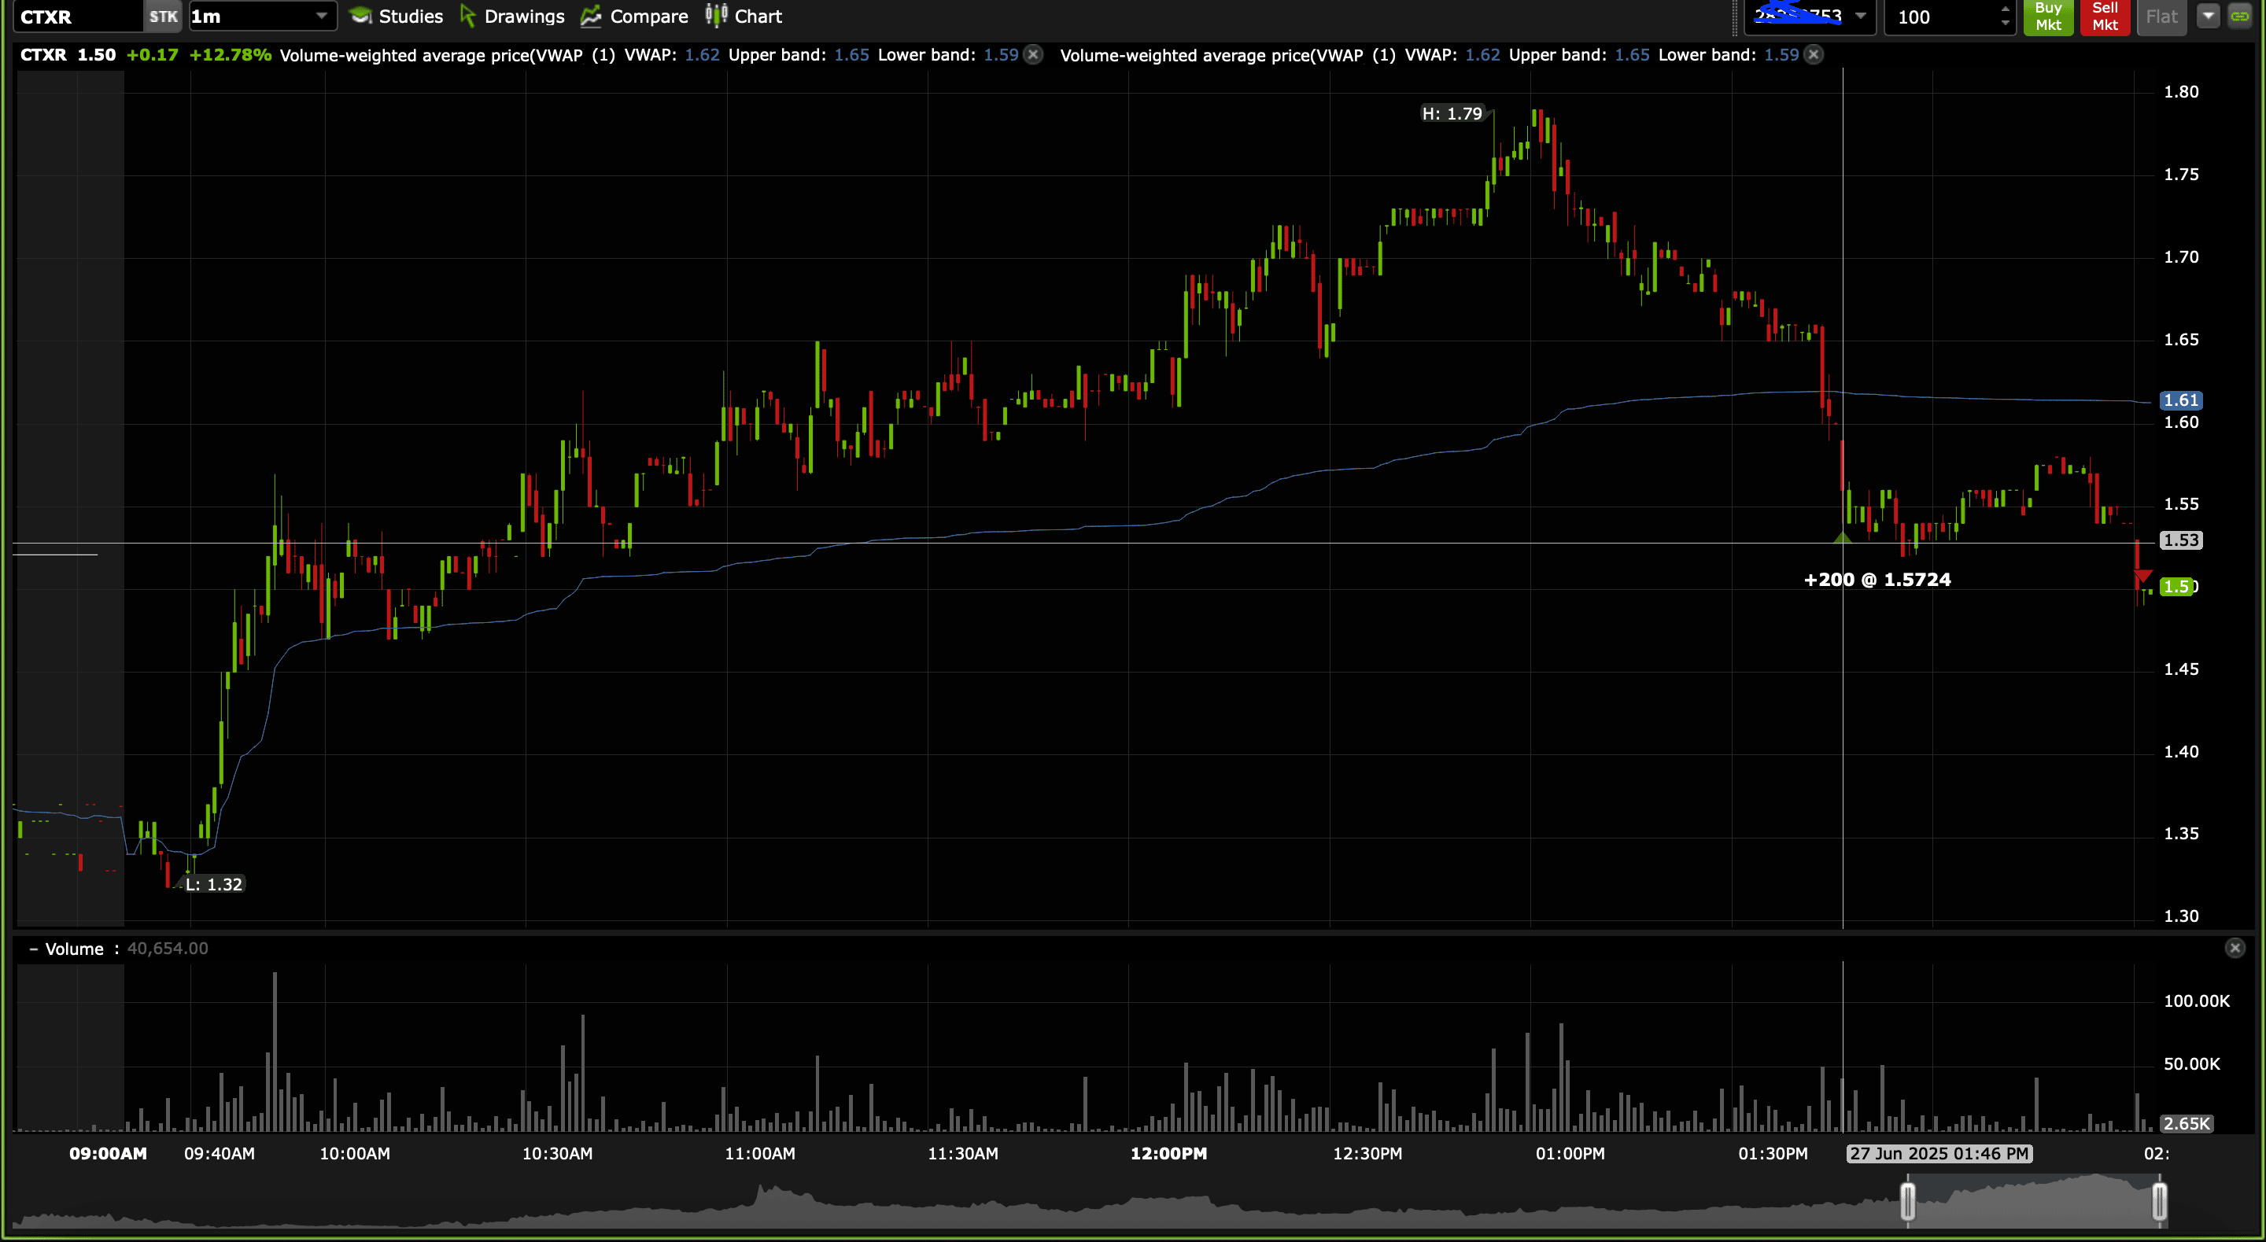Click the STK security type toggle
Viewport: 2266px width, 1242px height.
(x=163, y=17)
